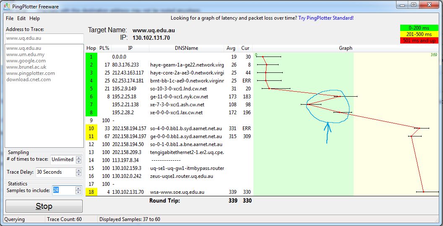Decrease Samples to include with down arrow
This screenshot has width=443, height=226.
pos(78,193)
